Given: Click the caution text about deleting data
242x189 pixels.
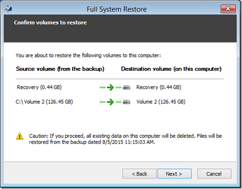Looking at the screenshot, I should tap(125, 139).
